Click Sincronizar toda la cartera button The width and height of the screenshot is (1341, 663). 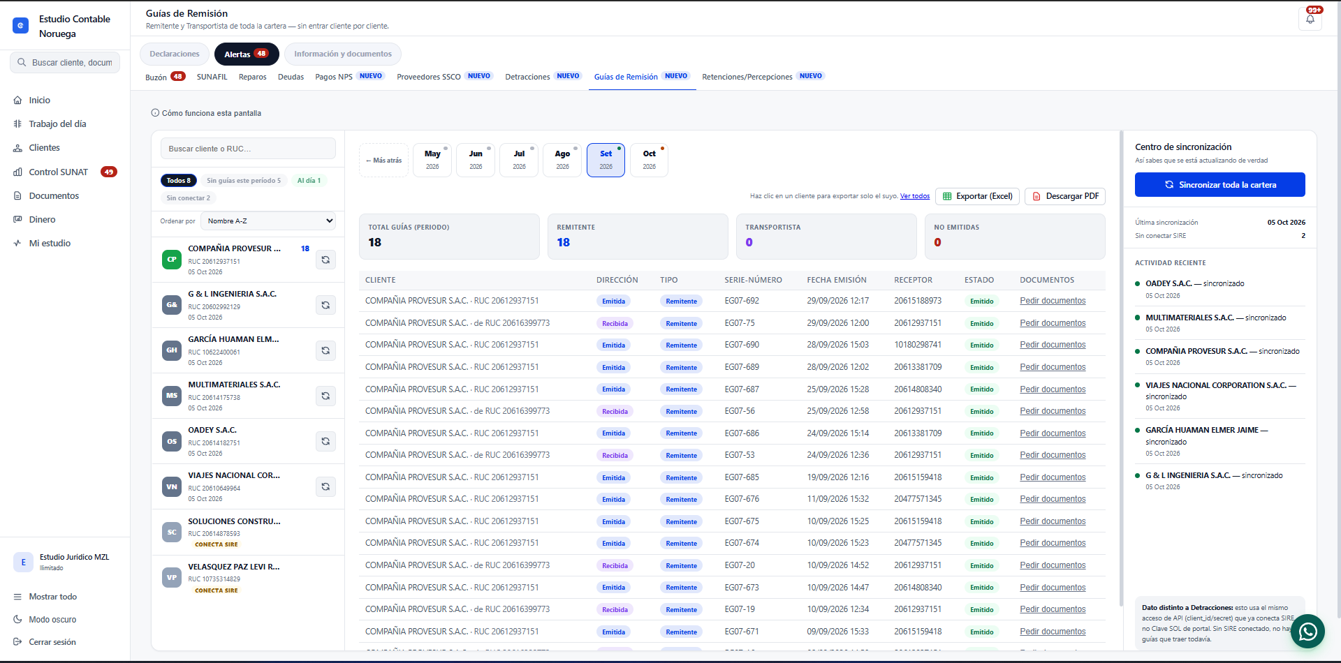pyautogui.click(x=1219, y=185)
